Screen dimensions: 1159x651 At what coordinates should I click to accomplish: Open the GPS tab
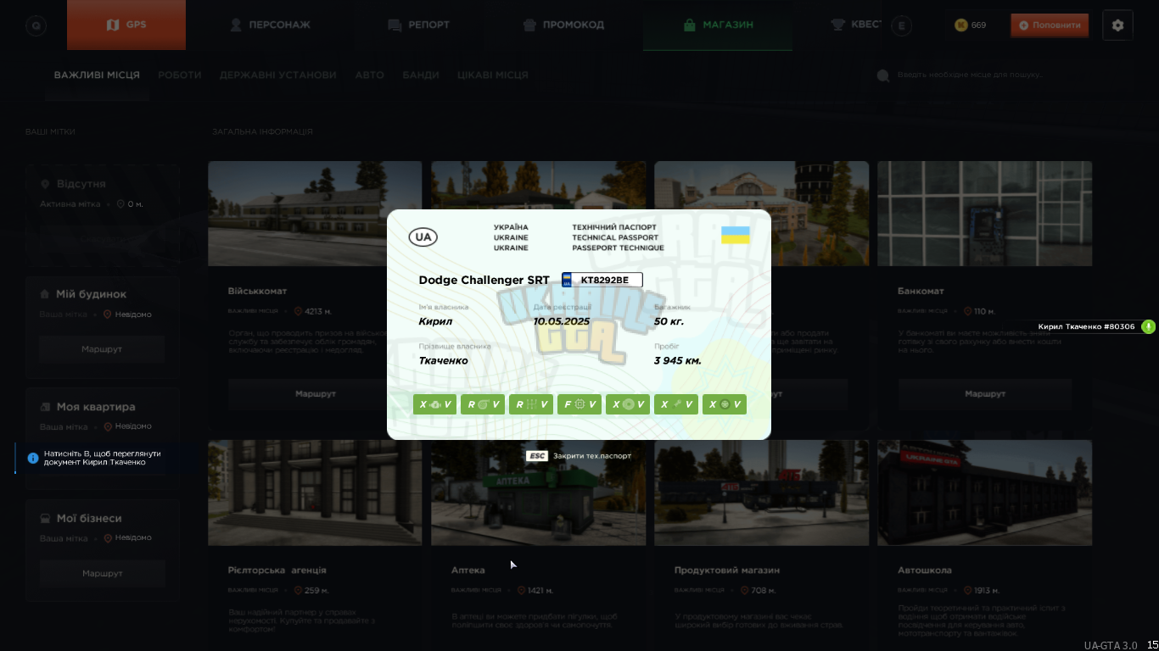pyautogui.click(x=126, y=25)
